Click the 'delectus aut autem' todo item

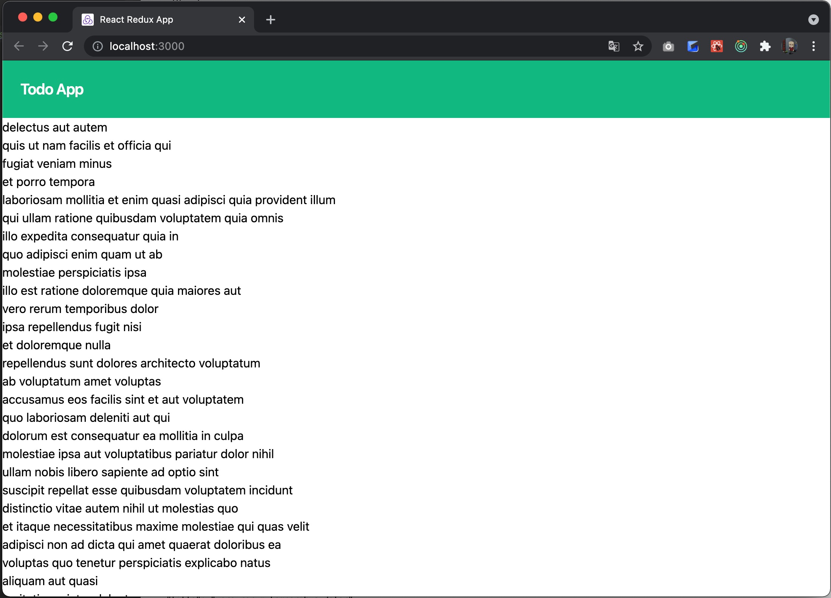(55, 127)
